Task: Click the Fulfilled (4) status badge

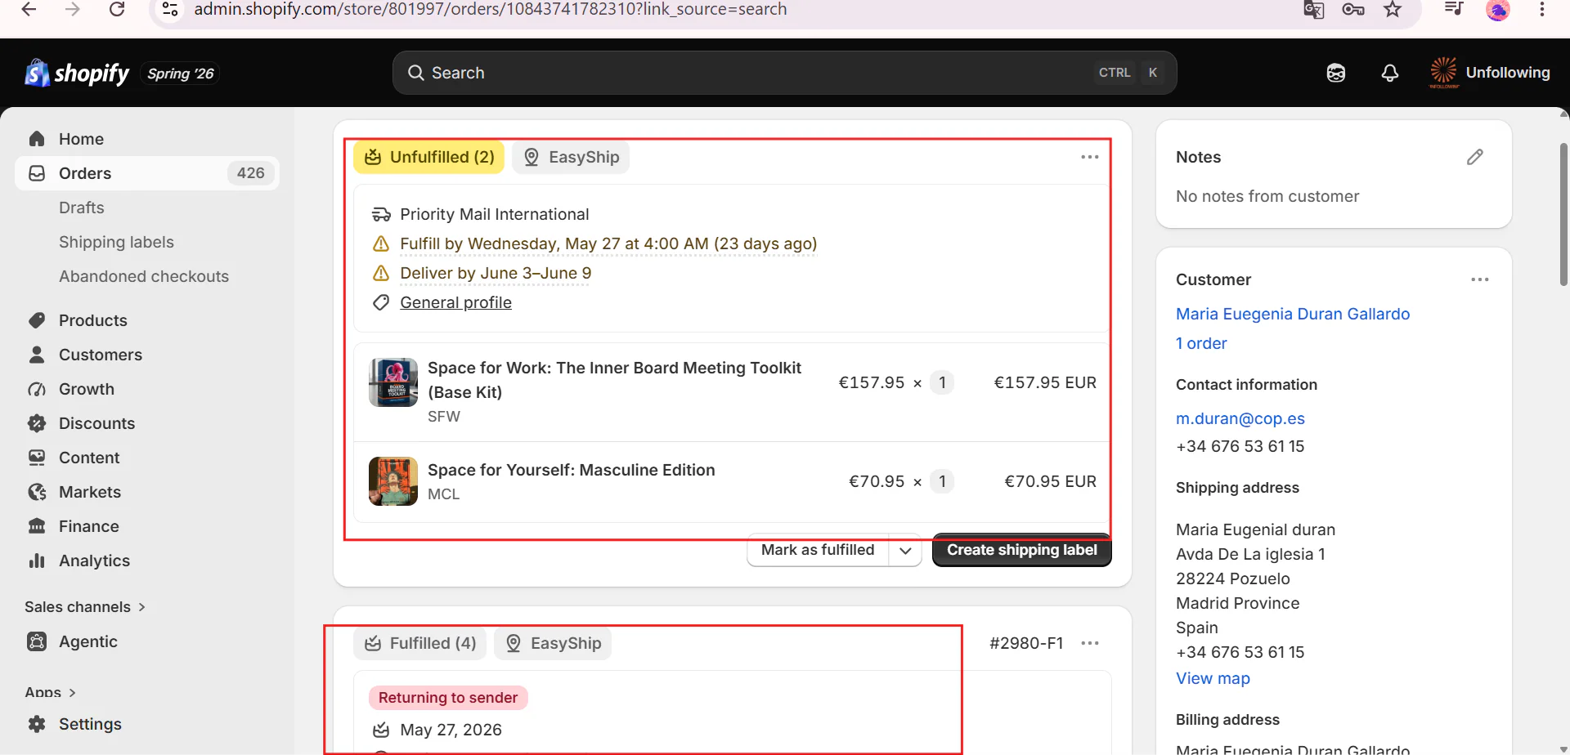Action: point(420,643)
